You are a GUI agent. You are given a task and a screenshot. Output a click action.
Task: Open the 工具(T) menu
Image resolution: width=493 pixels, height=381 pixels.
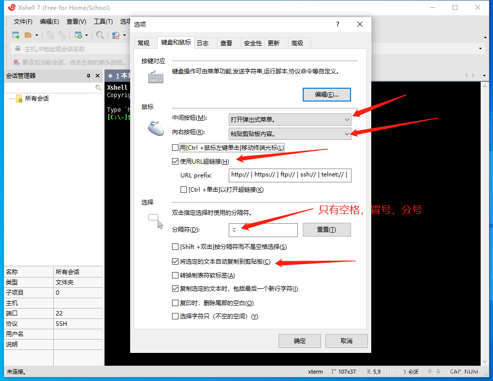click(103, 21)
